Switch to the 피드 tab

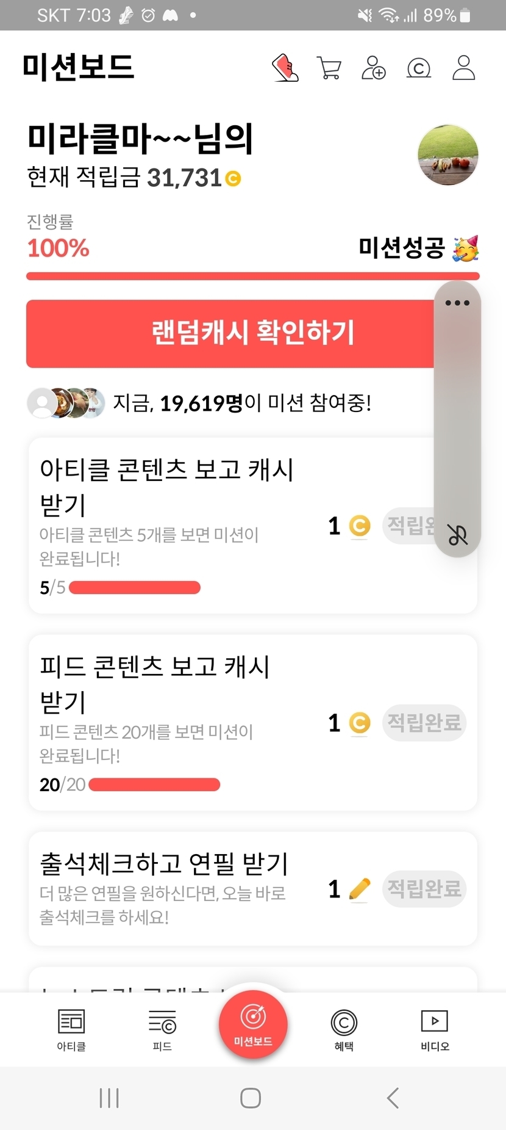pos(162,1030)
